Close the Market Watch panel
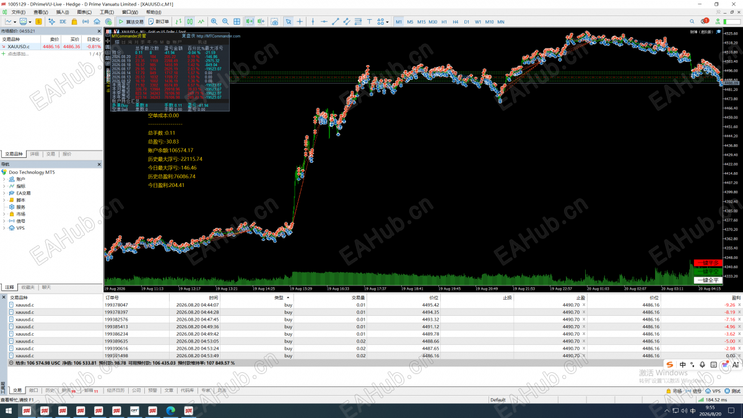The image size is (743, 418). (x=99, y=30)
